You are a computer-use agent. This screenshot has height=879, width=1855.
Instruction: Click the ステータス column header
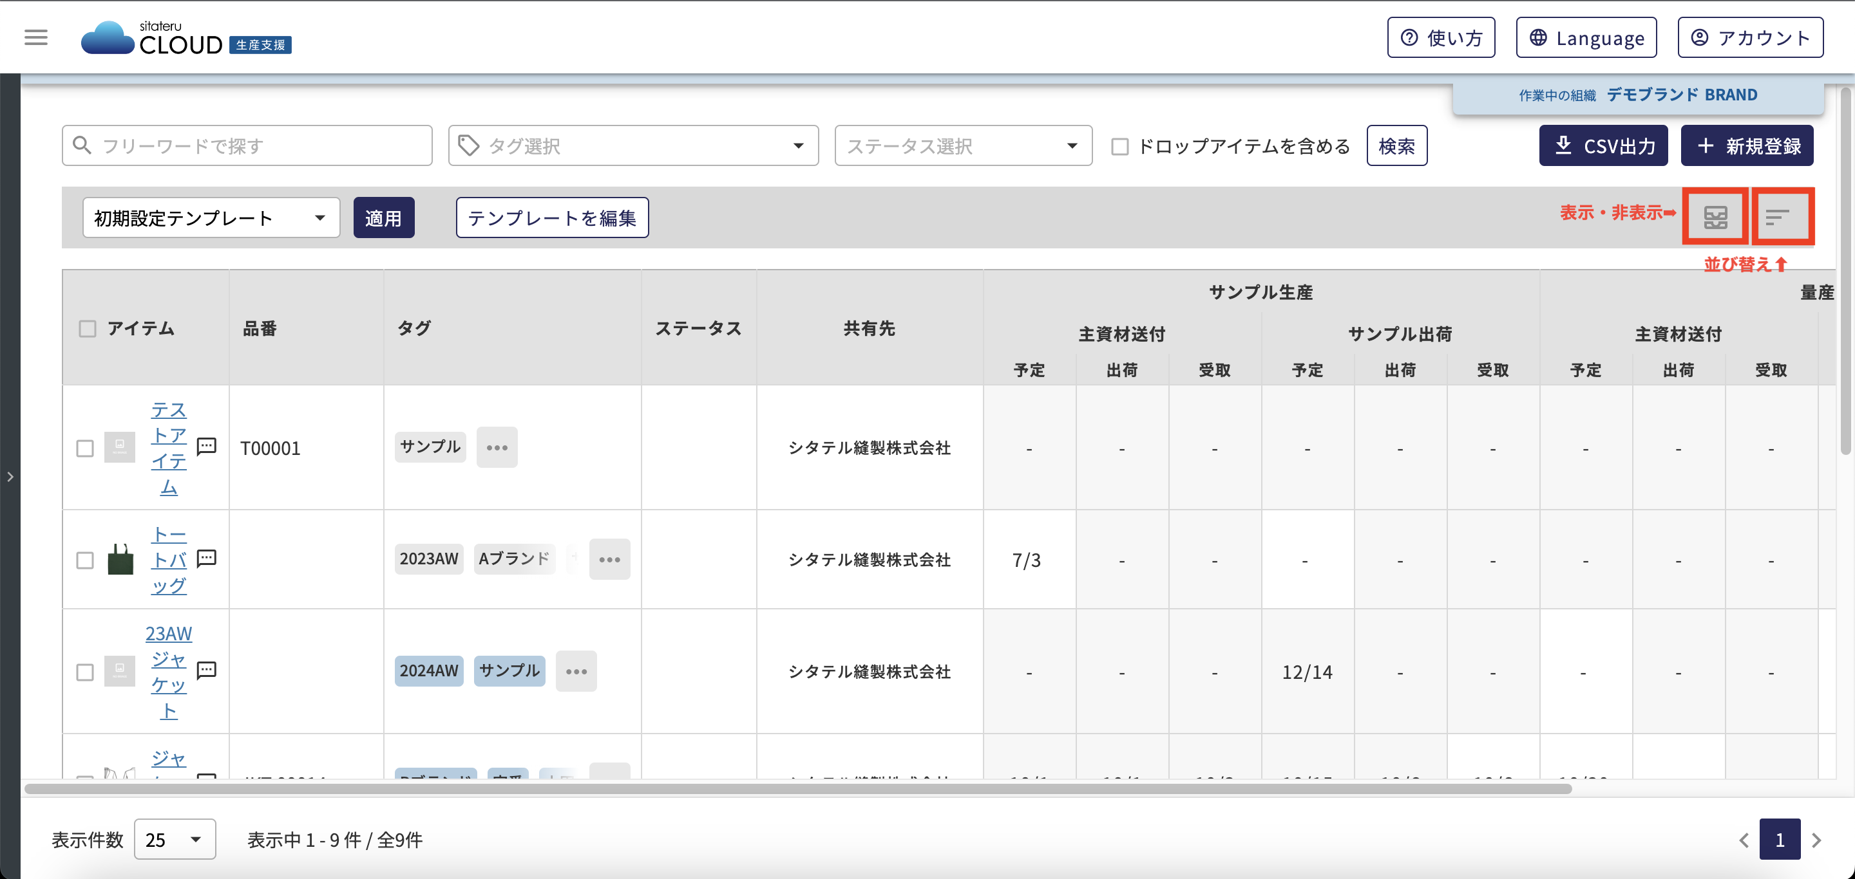pyautogui.click(x=698, y=329)
